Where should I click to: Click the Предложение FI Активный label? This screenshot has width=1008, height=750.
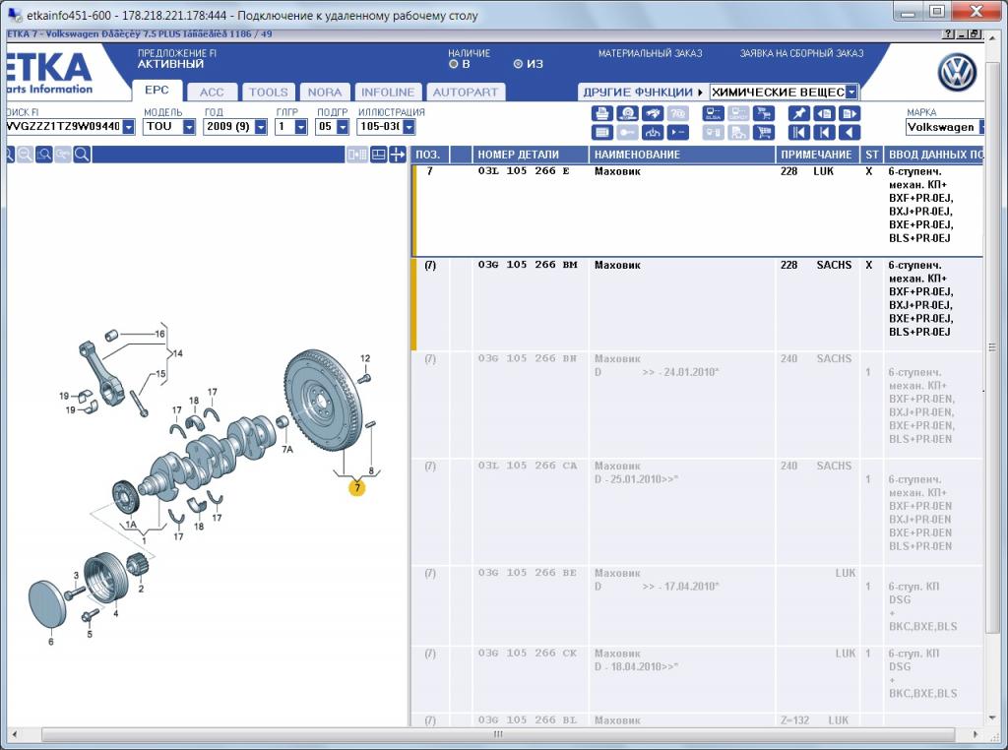[177, 58]
